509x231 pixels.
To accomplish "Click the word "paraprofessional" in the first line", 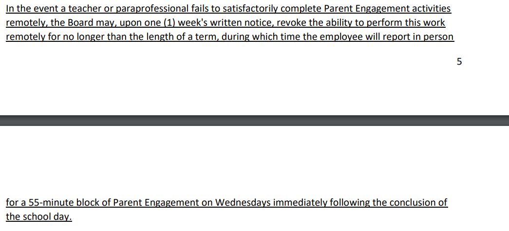I will 149,9.
